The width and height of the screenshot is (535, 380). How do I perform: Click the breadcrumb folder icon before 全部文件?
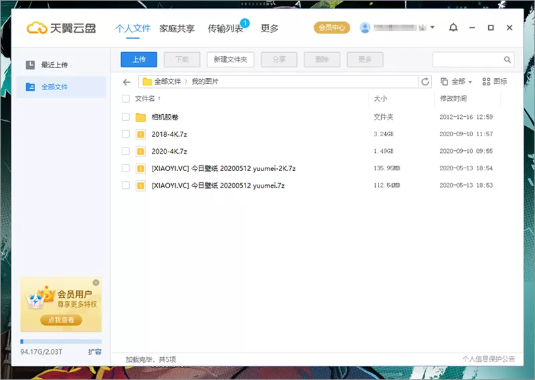pyautogui.click(x=147, y=81)
